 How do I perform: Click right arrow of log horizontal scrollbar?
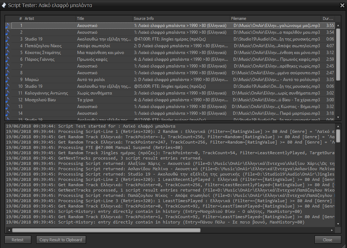click(332, 230)
